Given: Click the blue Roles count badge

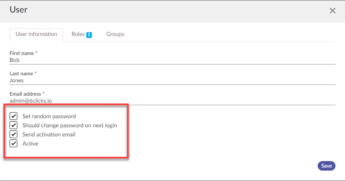Looking at the screenshot, I should click(x=89, y=35).
